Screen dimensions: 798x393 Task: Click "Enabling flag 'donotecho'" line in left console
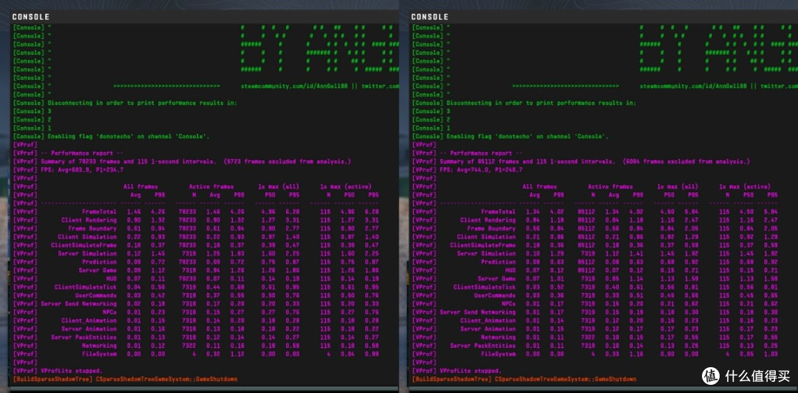(x=111, y=137)
